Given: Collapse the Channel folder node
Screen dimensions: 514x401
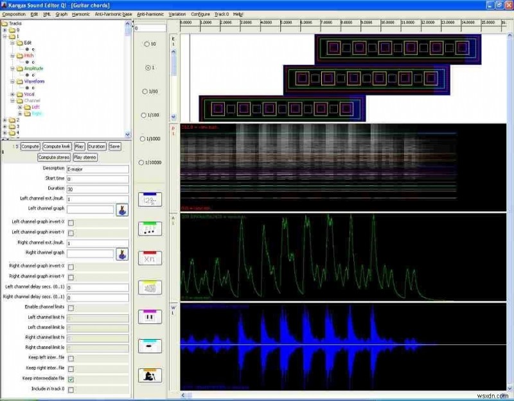Looking at the screenshot, I should point(13,101).
